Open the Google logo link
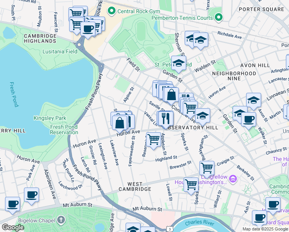This screenshot has width=289, height=232. 13,227
